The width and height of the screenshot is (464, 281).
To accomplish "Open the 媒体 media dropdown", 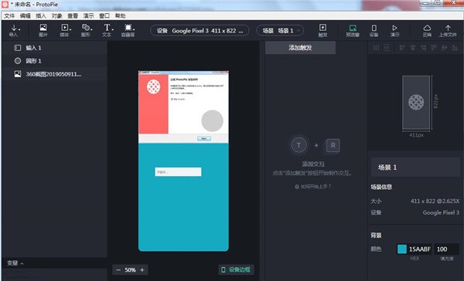I will click(66, 30).
